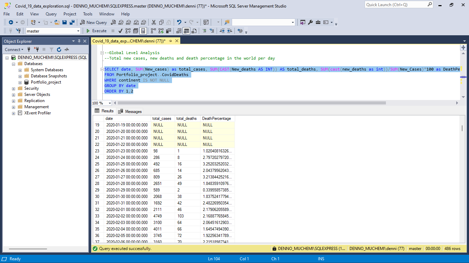Toggle Include Live Query Statistics

tap(161, 31)
